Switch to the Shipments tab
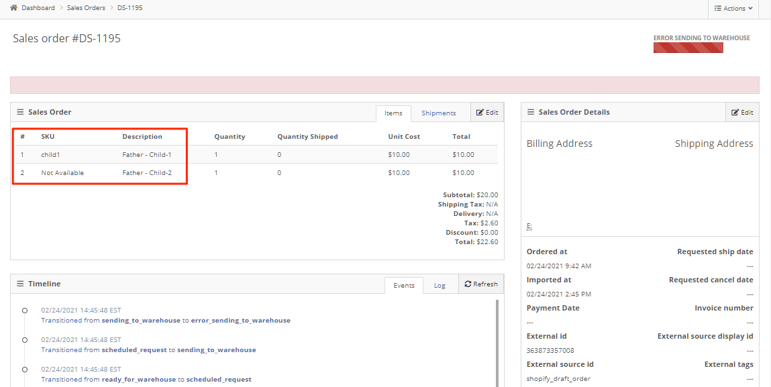Viewport: 771px width, 387px height. tap(439, 113)
